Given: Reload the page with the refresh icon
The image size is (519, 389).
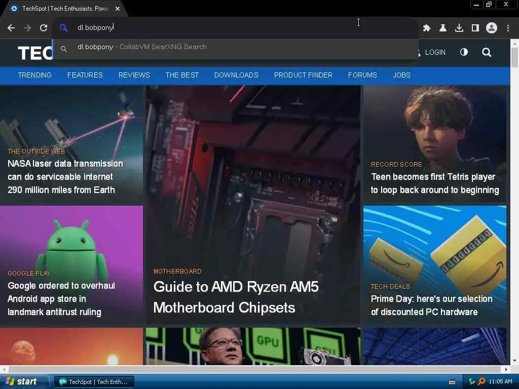Looking at the screenshot, I should pos(44,28).
